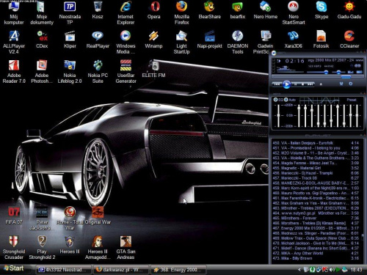Open the Mozilla Firefox desktop shortcut
Viewport: 367px width, 275px height.
(181, 12)
